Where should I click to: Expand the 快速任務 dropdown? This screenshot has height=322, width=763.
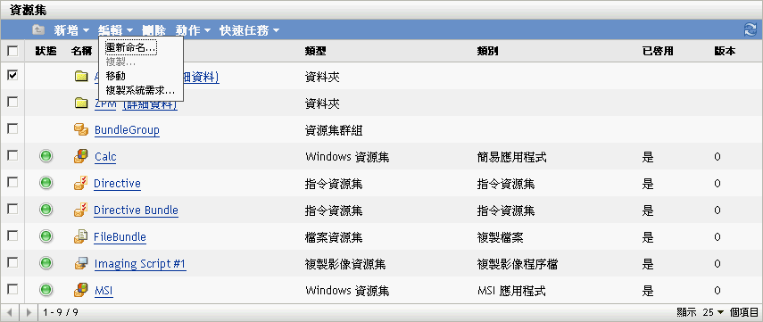coord(250,30)
